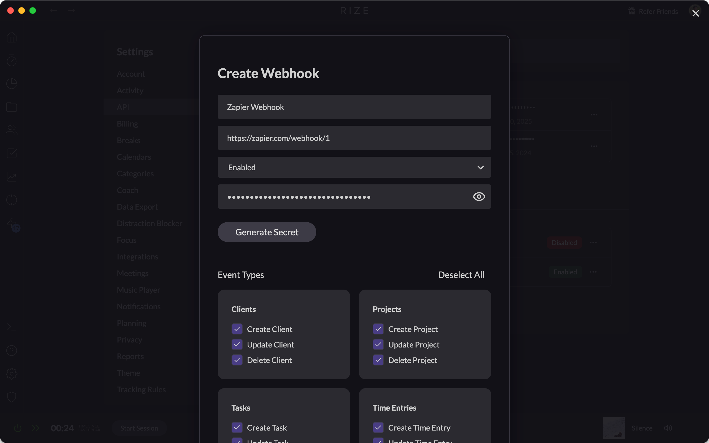Open the people Clients sidebar icon

click(x=12, y=130)
